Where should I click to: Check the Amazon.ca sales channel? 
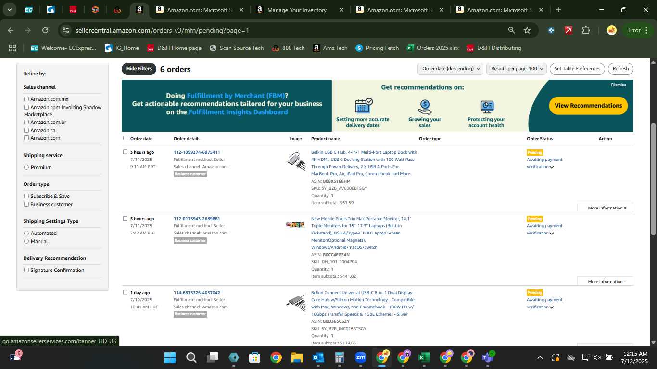[26, 130]
